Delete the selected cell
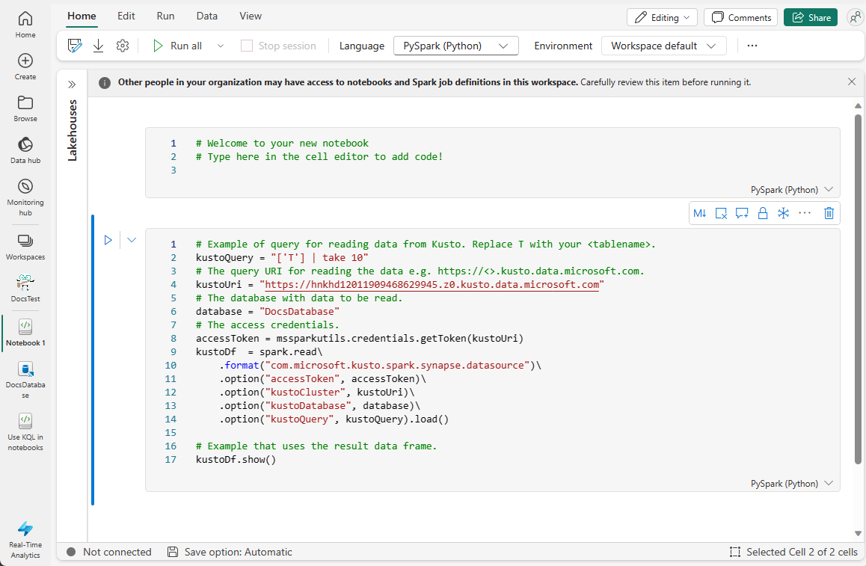The image size is (866, 566). click(829, 213)
